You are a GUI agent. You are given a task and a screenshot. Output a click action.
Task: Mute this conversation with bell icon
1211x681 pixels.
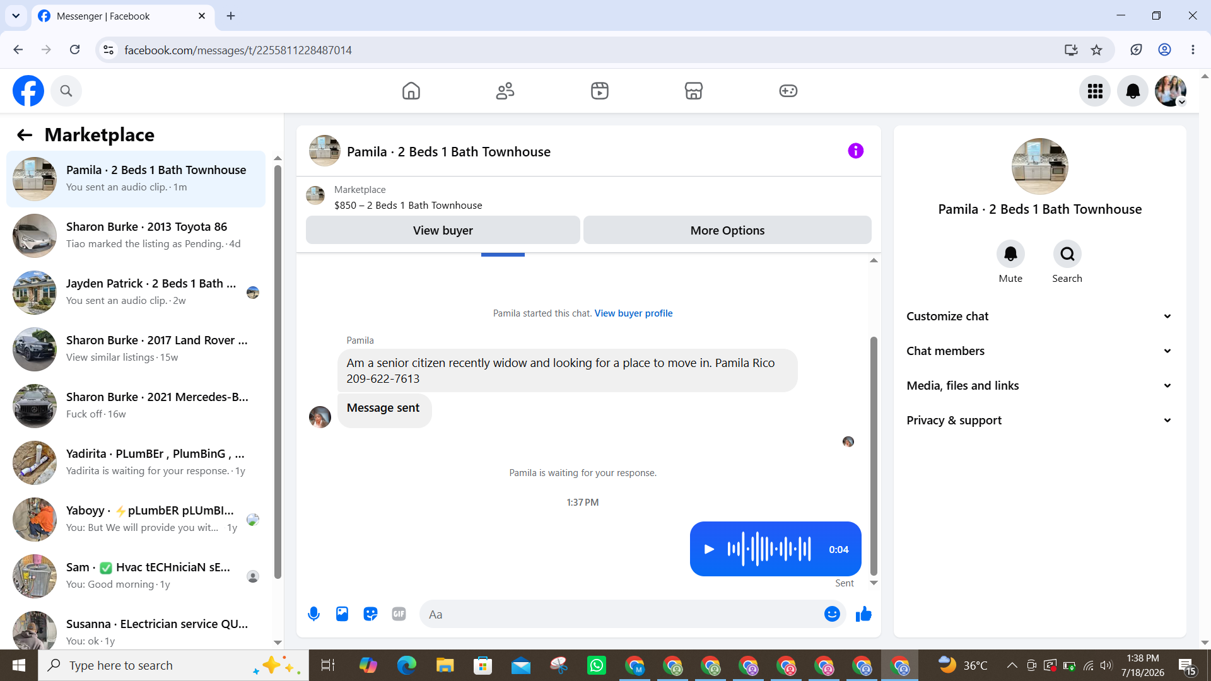(1010, 254)
